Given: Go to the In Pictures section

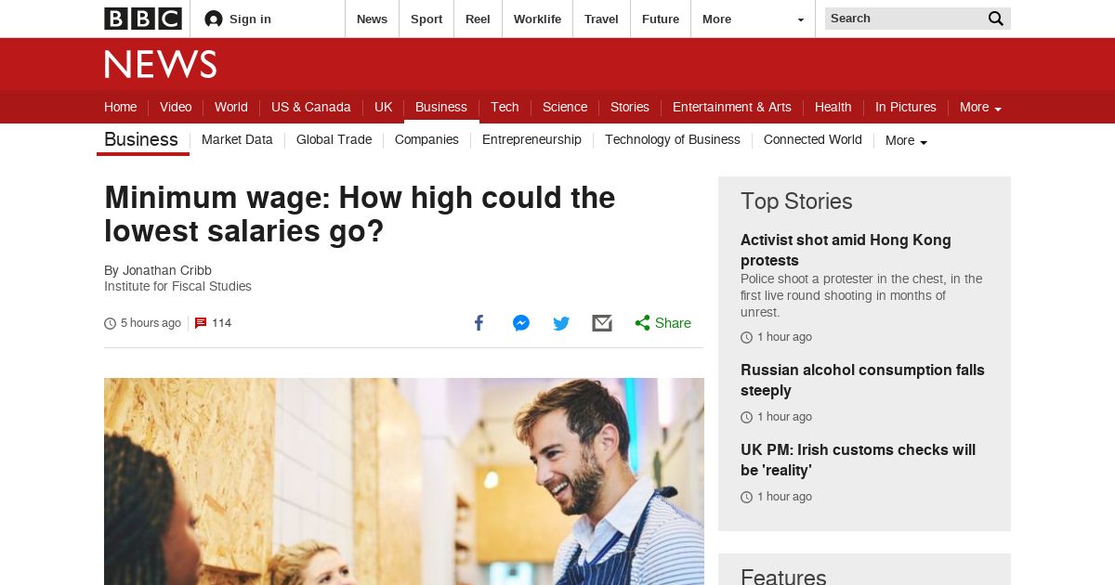Looking at the screenshot, I should click(x=906, y=107).
